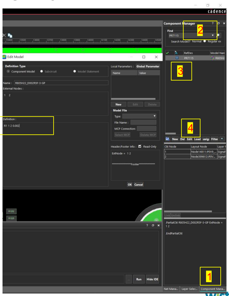Image resolution: width=229 pixels, height=296 pixels.
Task: Click Del in the Component Manager toolbar
Action: click(x=182, y=139)
